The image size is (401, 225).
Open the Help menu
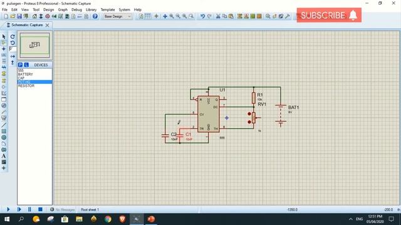click(x=138, y=10)
